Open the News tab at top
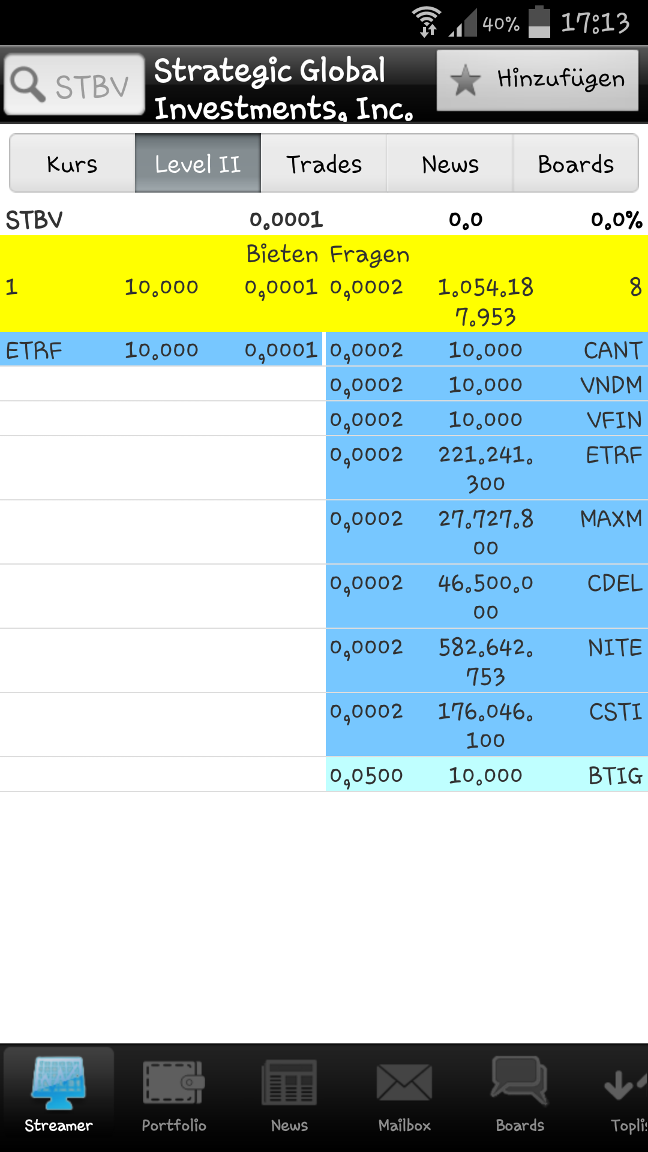 pos(450,163)
